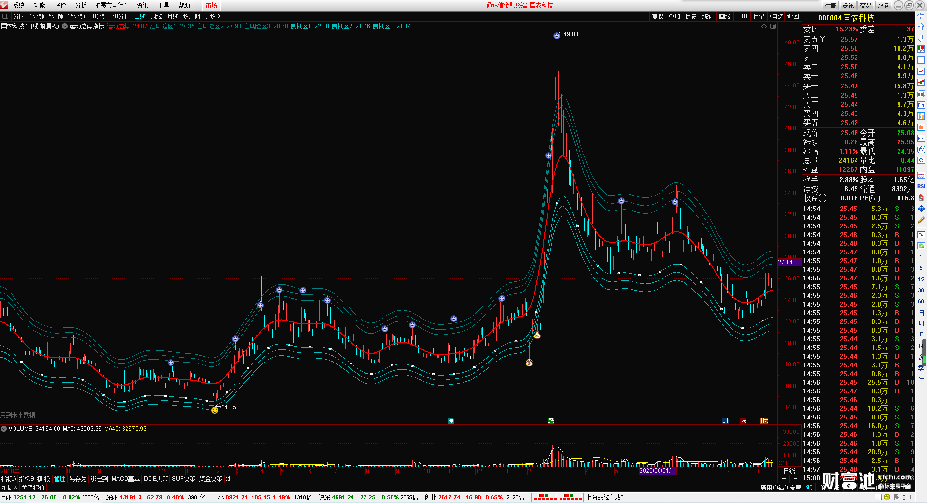Click the f(x) formula sidebar icon

[x=921, y=150]
